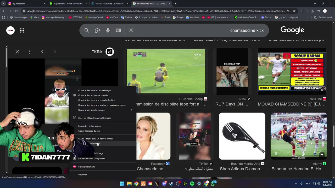This screenshot has height=188, width=335.
Task: Choose 'Rechercher avec Google Lens'
Action: [x=103, y=158]
